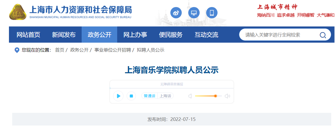Click the 无障碍语音播报 label

172,84
